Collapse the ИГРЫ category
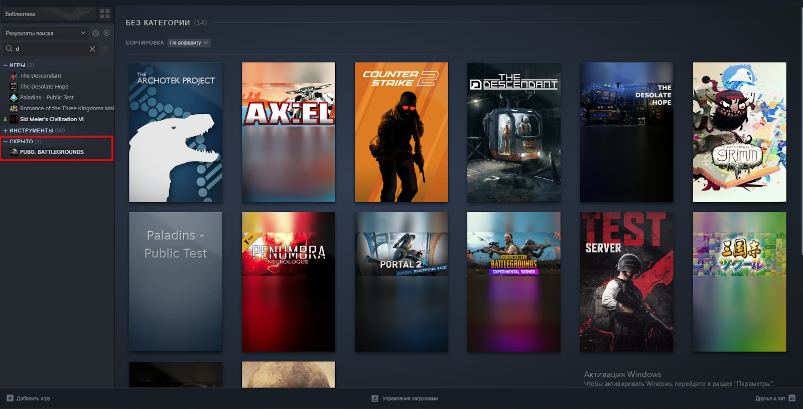The image size is (803, 409). click(6, 65)
